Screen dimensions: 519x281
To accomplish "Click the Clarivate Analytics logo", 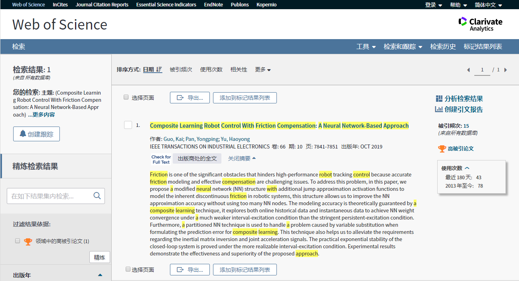I will [480, 24].
